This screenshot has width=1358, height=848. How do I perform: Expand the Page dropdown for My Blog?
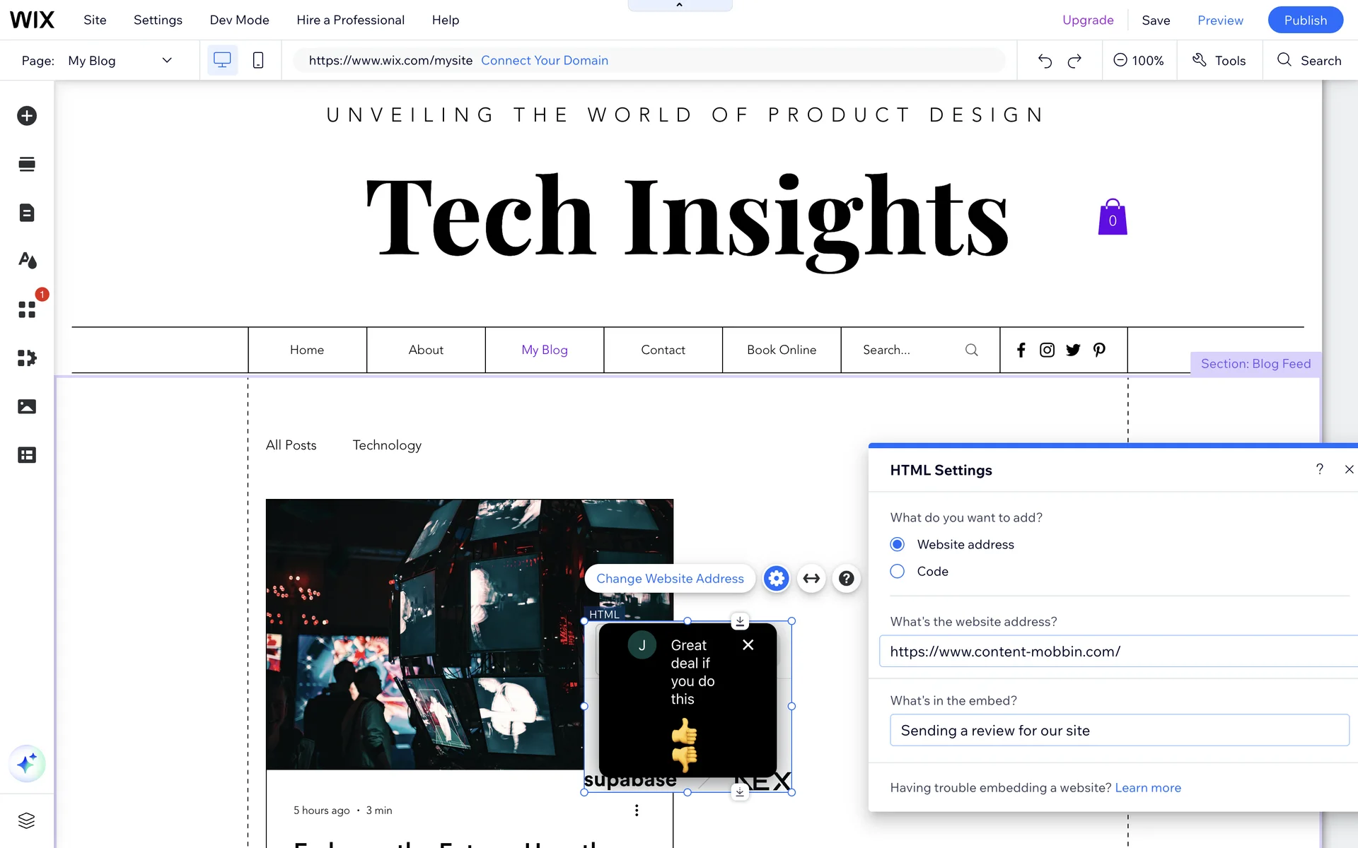[x=167, y=61]
